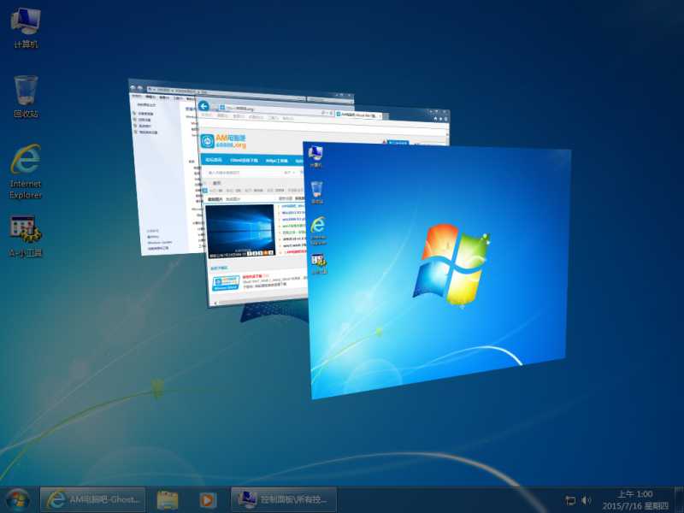Screen dimensions: 684x513
Task: Switch to the AM电脑吧-Ghost Internet Explorer taskbar button
Action: (x=93, y=500)
